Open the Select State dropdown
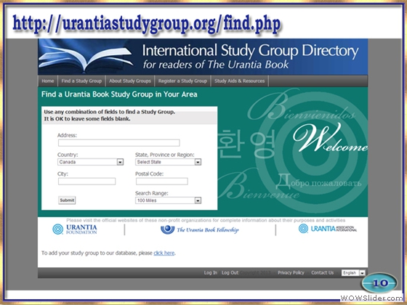The width and height of the screenshot is (407, 305). 168,162
